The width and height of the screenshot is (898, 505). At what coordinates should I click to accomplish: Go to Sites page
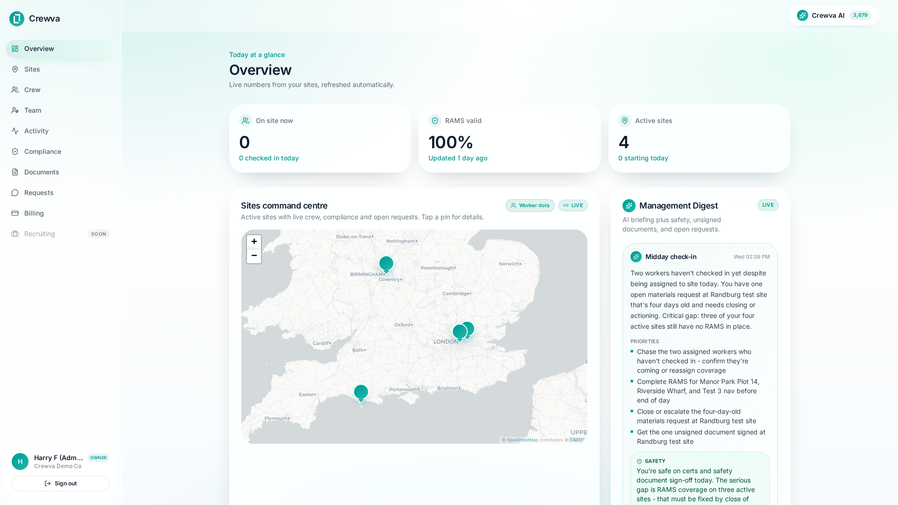pos(60,69)
